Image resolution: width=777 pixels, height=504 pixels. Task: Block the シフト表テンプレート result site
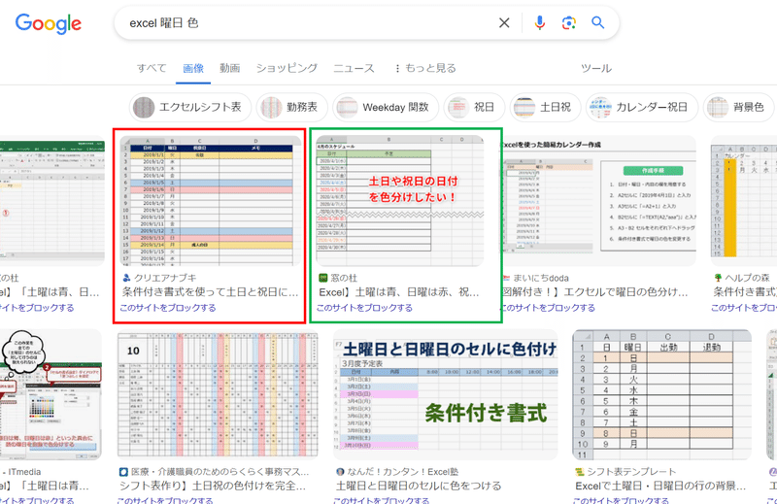pyautogui.click(x=621, y=500)
